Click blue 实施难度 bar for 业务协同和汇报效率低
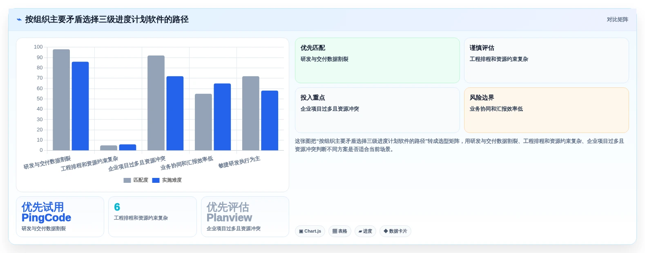 click(x=222, y=117)
